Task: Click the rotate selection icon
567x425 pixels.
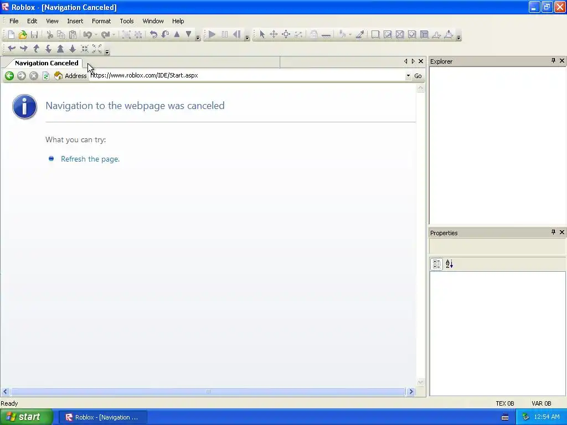Action: tap(153, 35)
